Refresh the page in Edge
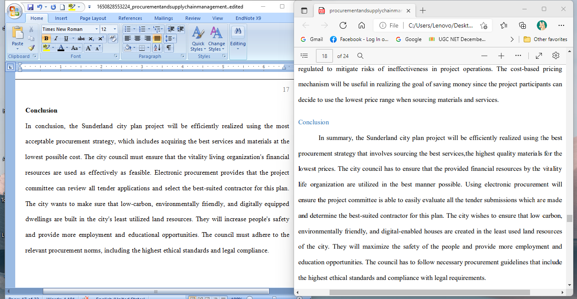Viewport: 577px width, 299px height. click(x=343, y=25)
